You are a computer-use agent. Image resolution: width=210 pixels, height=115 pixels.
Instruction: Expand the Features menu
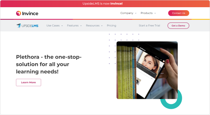[74, 26]
